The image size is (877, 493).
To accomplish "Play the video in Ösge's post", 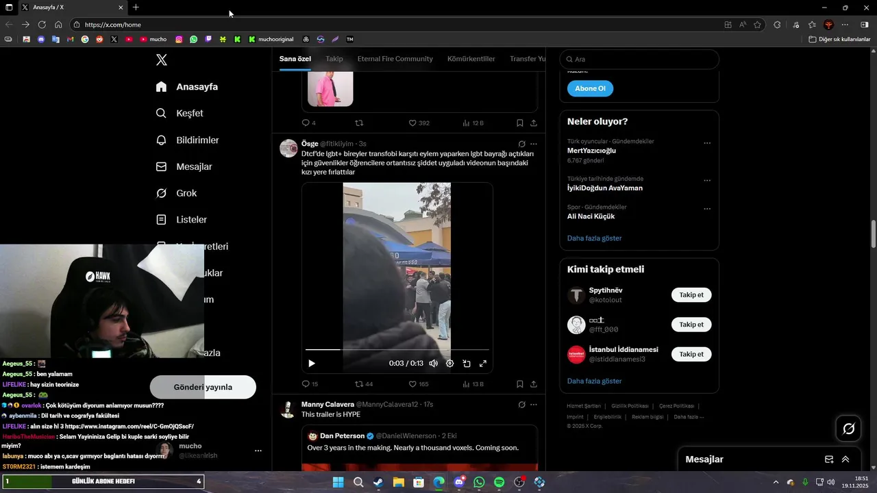I will [x=311, y=364].
